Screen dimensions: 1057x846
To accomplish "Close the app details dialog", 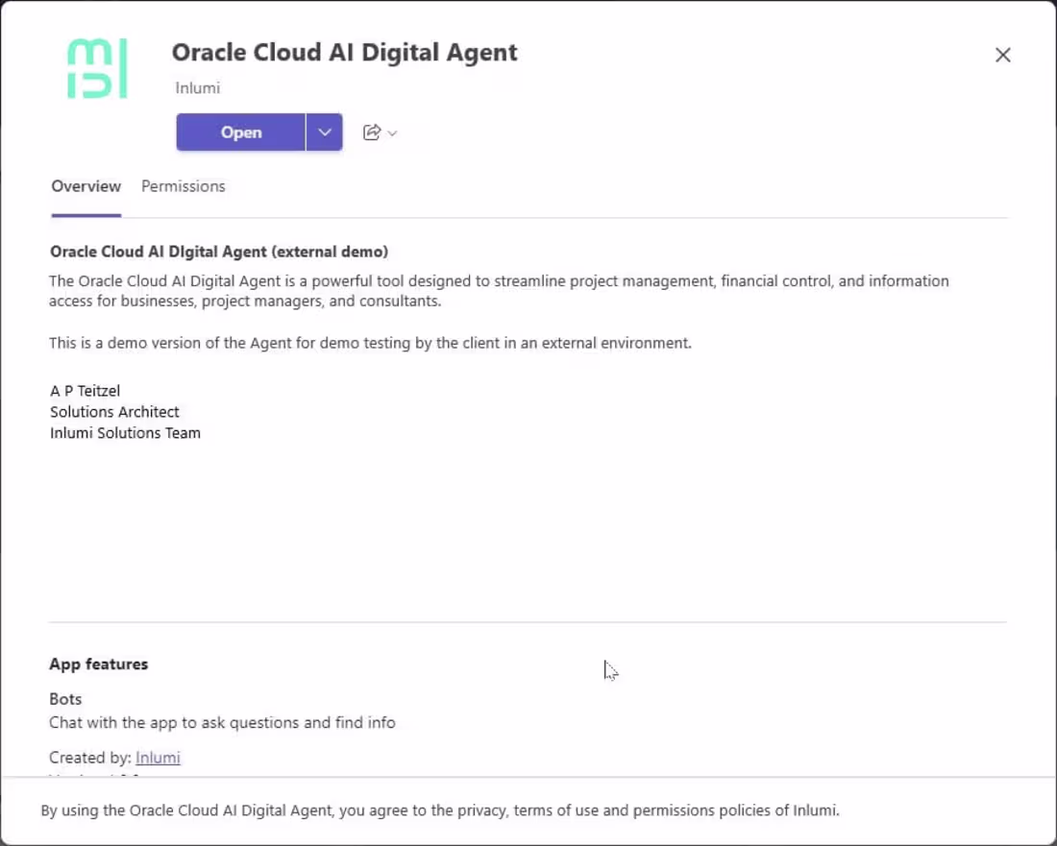I will (x=1002, y=55).
